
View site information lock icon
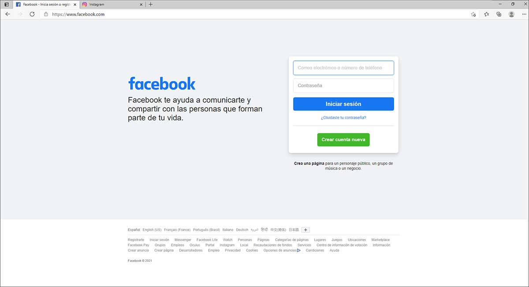click(46, 14)
